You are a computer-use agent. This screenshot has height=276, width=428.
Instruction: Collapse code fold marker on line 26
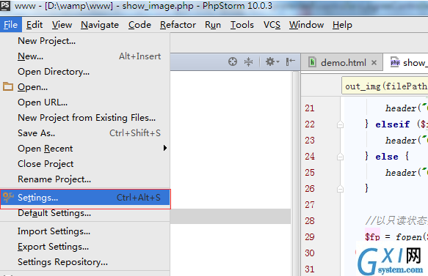coord(340,189)
